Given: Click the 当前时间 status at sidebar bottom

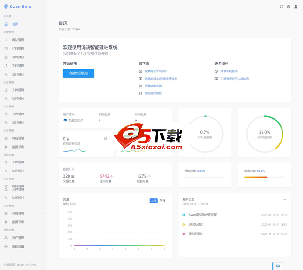Looking at the screenshot, I should point(20,265).
